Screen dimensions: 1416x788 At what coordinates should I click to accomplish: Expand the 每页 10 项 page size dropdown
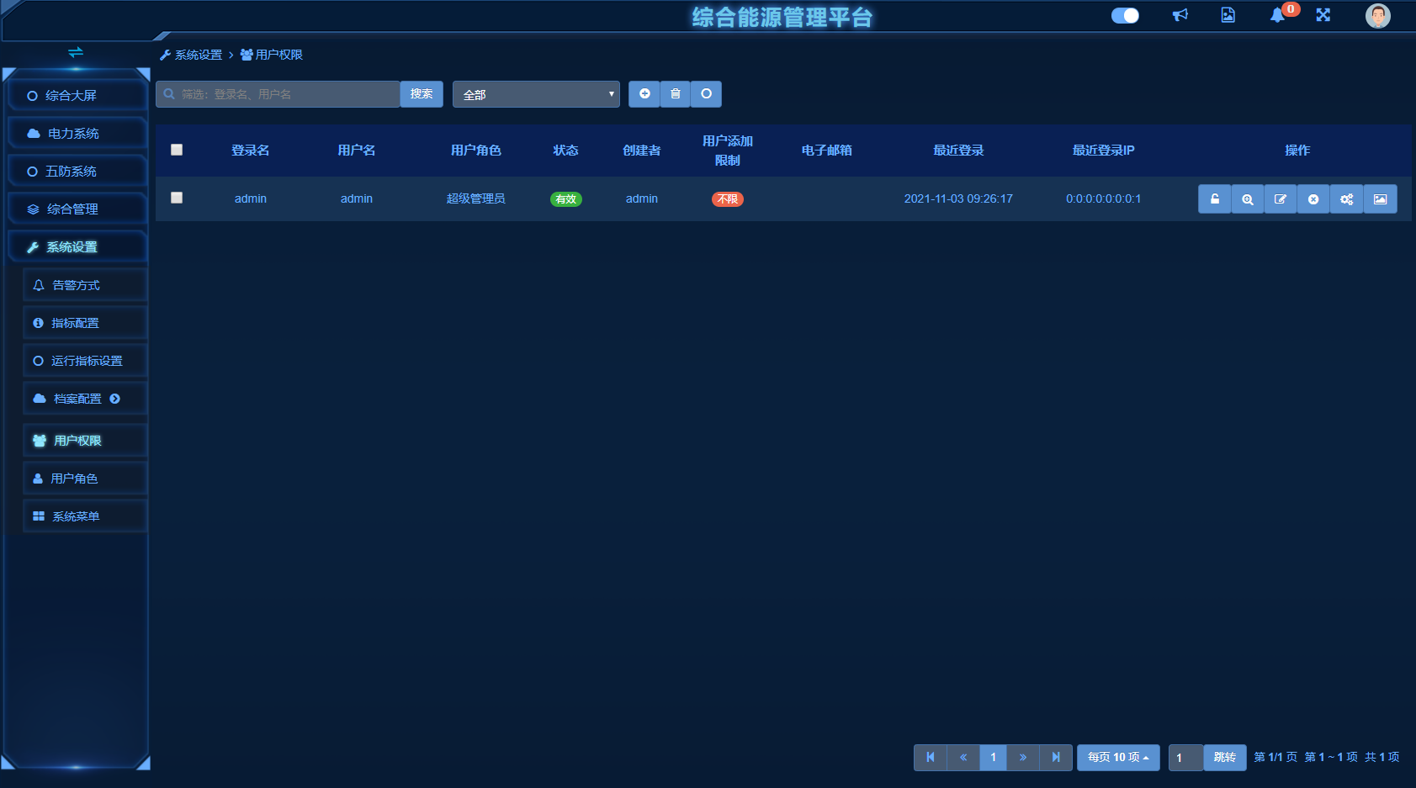tap(1117, 757)
